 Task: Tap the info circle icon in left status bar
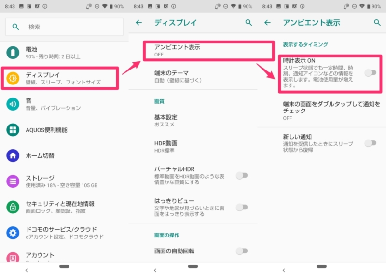(x=45, y=6)
